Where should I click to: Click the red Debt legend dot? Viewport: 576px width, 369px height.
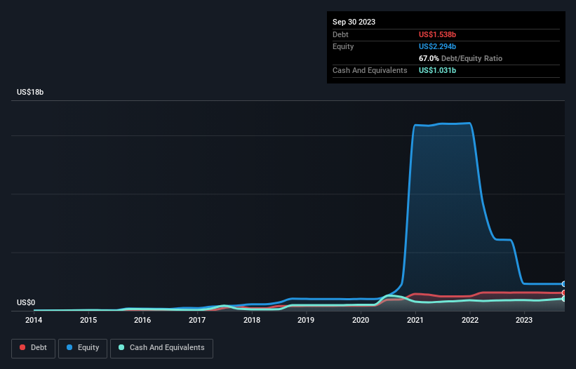pyautogui.click(x=22, y=347)
